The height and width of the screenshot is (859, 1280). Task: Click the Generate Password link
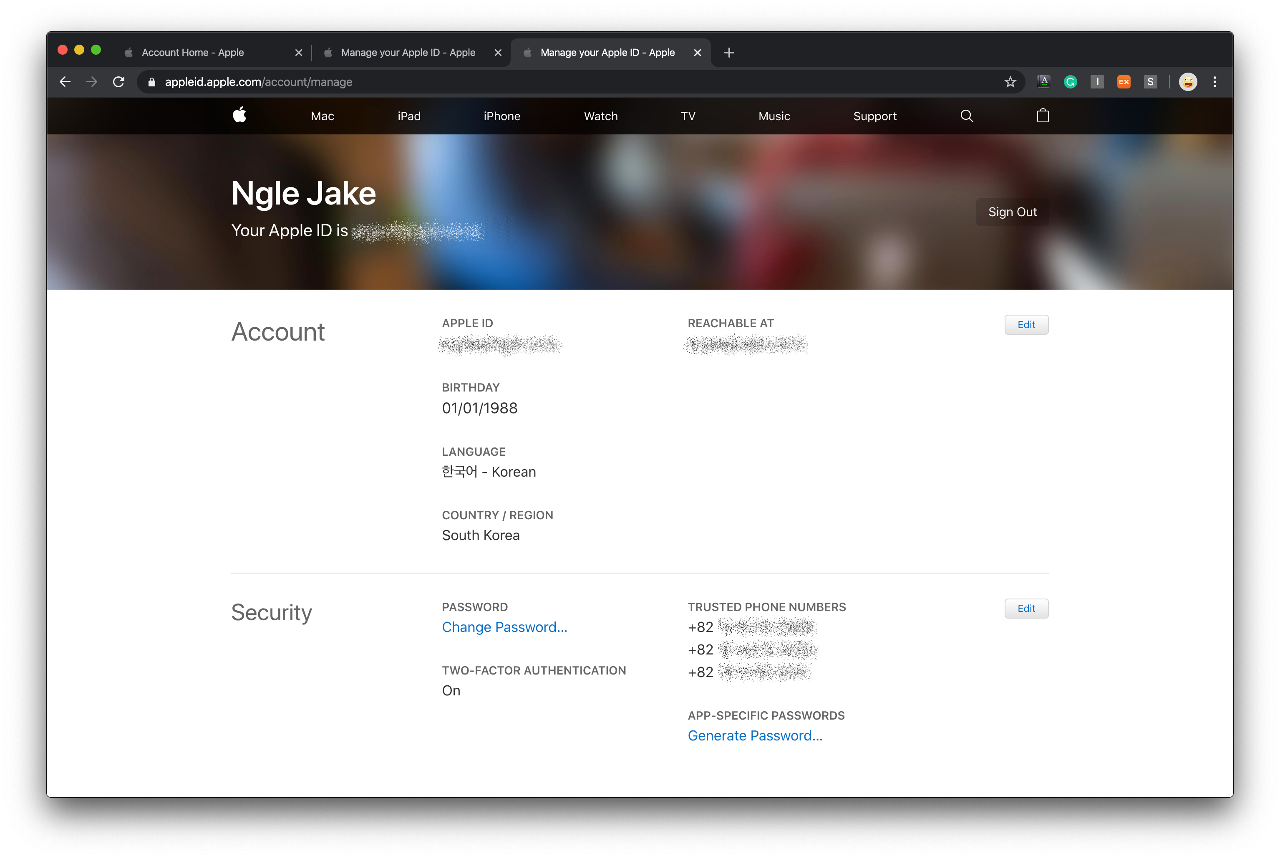tap(754, 736)
